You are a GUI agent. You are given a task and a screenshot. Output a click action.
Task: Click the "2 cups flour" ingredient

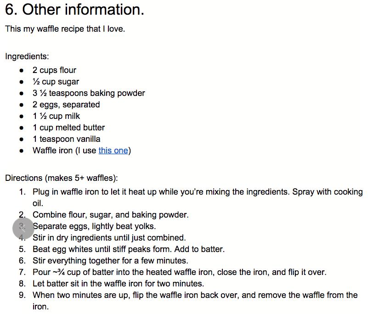[54, 70]
